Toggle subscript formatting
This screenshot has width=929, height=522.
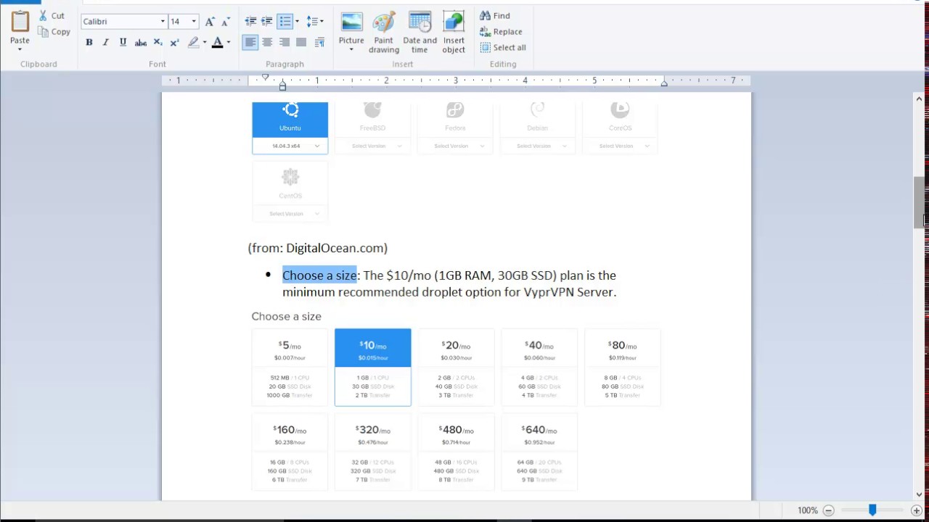tap(158, 43)
